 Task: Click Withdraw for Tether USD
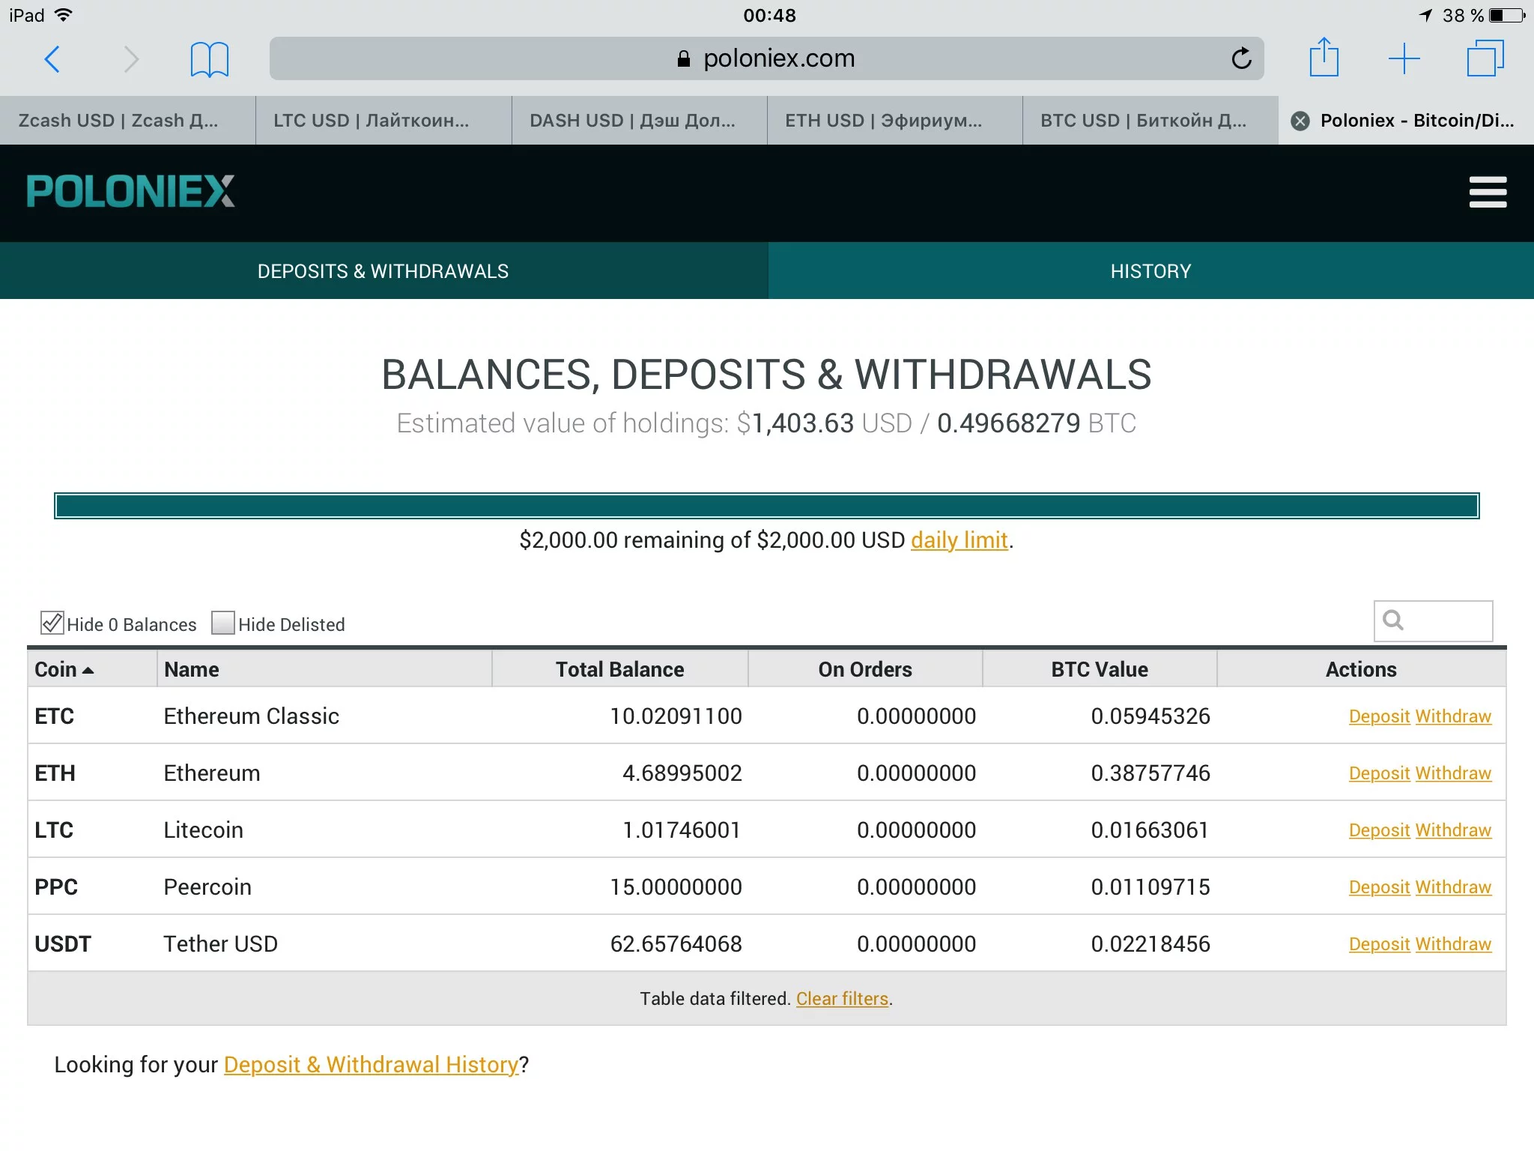point(1453,944)
